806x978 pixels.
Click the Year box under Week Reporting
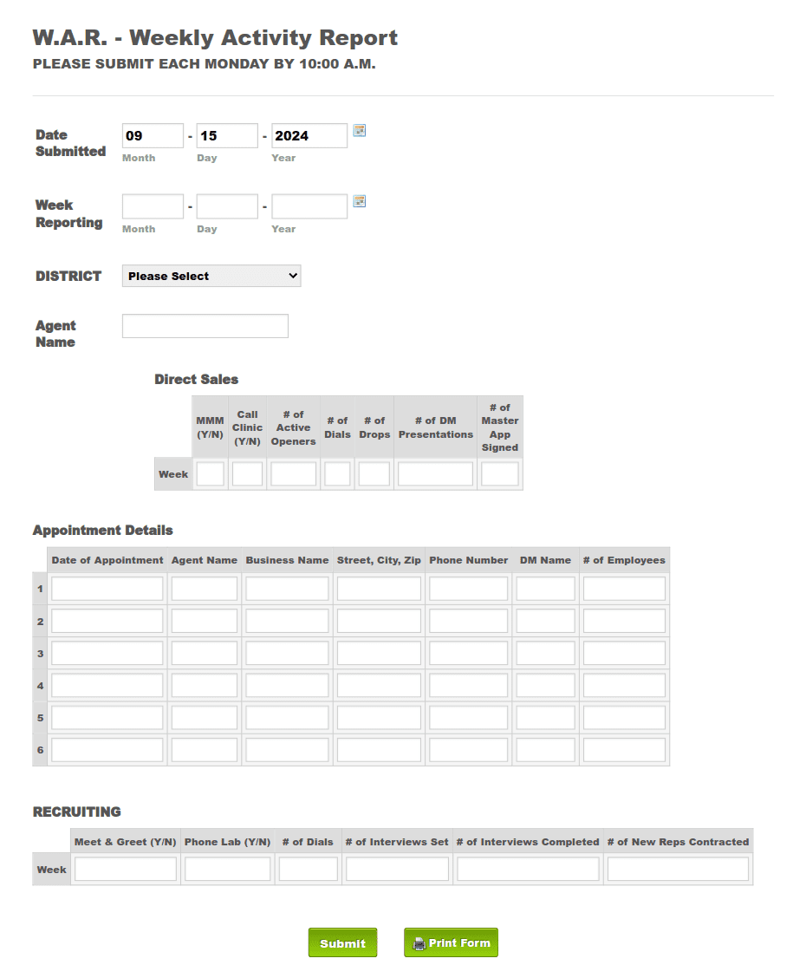[309, 205]
